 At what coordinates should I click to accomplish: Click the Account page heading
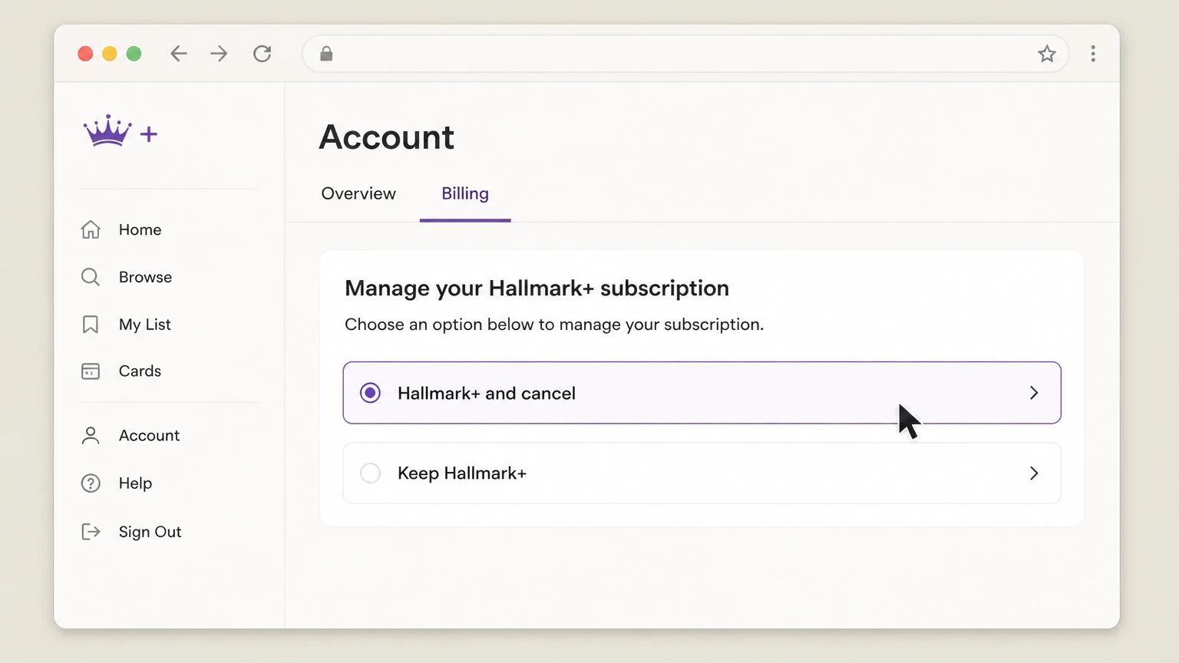click(387, 137)
